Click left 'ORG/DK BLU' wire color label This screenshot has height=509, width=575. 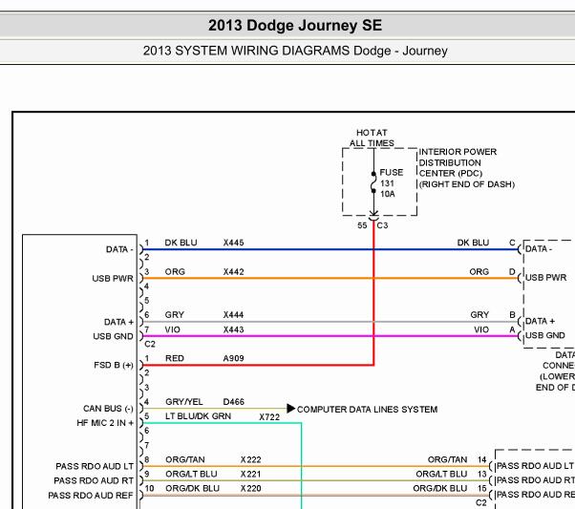[193, 488]
